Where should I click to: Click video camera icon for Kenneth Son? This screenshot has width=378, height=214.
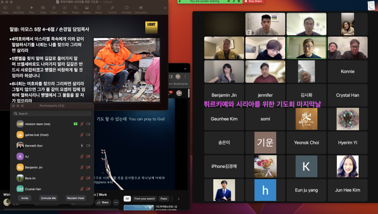tap(88, 146)
